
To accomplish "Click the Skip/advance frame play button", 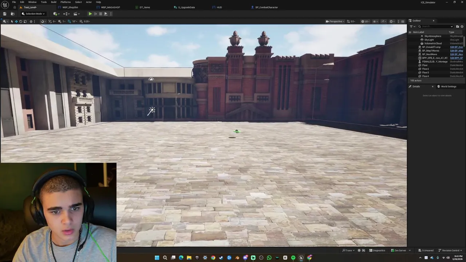I will click(x=95, y=14).
